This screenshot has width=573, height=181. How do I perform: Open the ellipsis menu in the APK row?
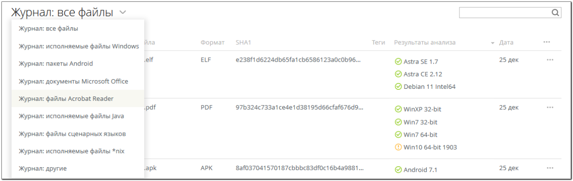[x=550, y=168]
